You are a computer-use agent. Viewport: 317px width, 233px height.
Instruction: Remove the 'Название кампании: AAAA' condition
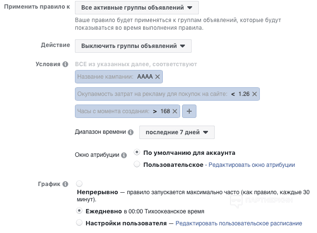click(158, 77)
